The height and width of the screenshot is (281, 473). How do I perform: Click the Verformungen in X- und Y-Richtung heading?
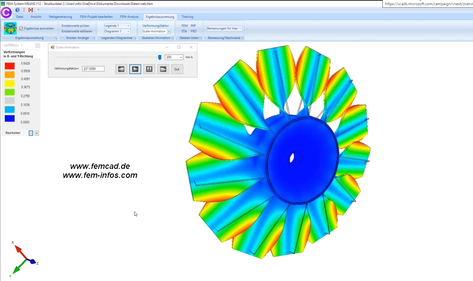coord(18,54)
